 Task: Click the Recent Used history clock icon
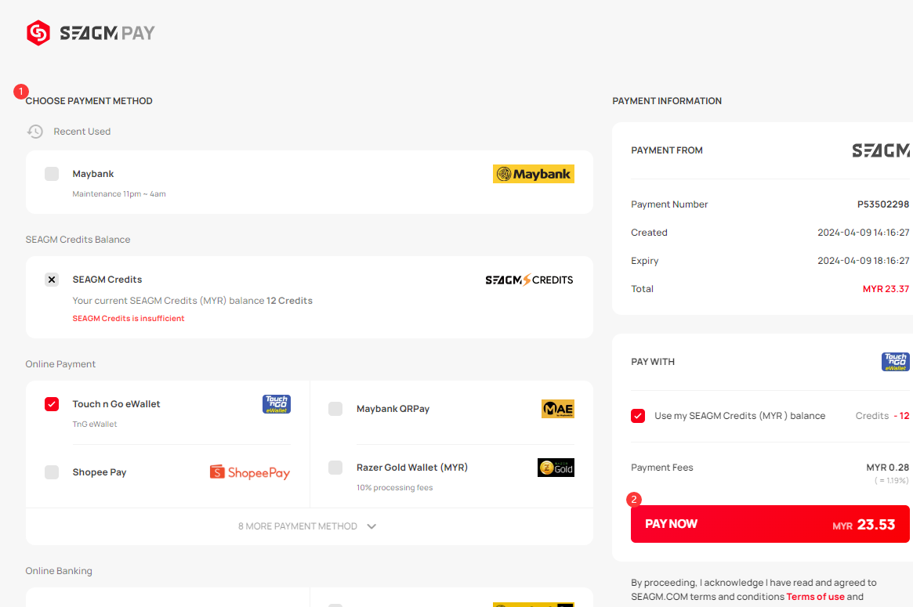(x=35, y=132)
